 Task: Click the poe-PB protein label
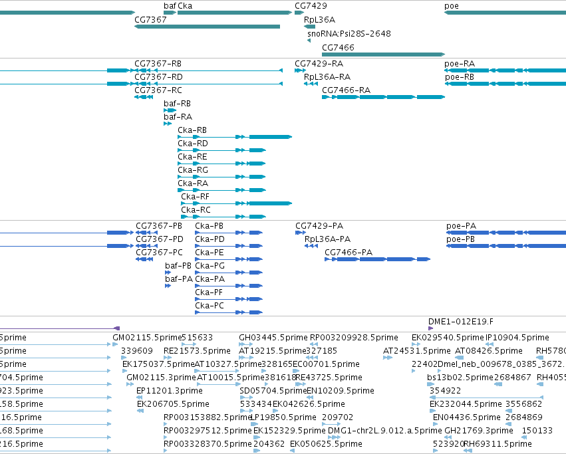point(460,239)
